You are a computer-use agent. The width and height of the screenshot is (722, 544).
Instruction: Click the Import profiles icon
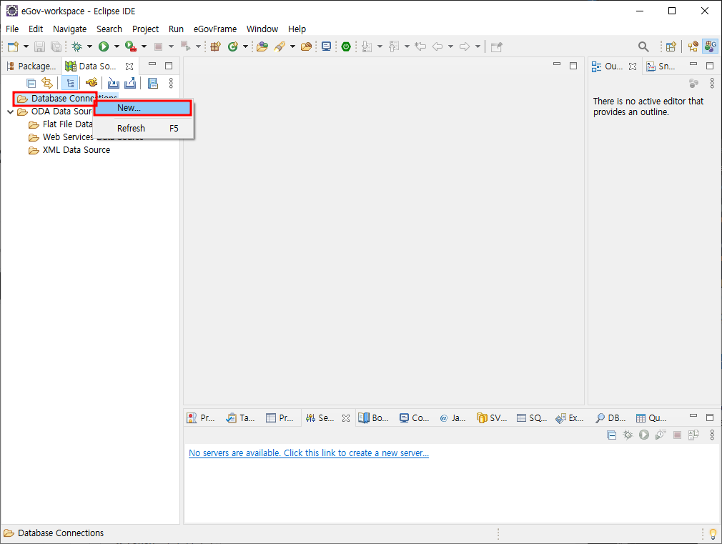(113, 83)
